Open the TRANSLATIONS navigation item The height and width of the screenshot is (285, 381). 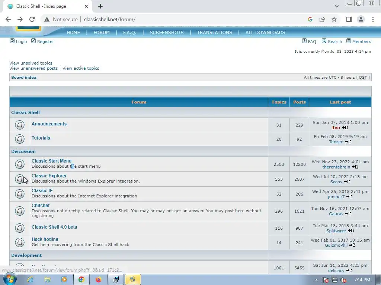215,33
